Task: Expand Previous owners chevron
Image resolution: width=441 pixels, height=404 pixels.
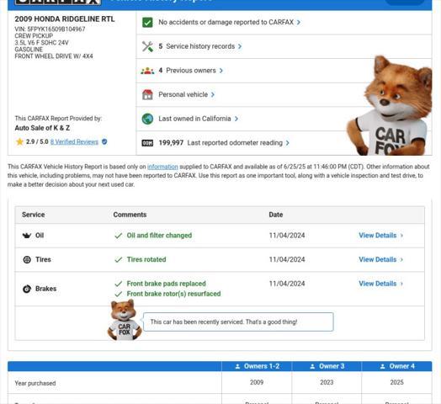Action: coord(221,71)
